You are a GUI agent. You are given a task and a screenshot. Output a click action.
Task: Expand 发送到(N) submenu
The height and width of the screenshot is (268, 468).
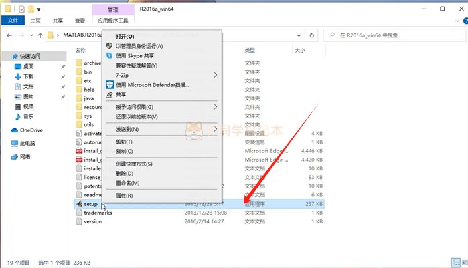[x=161, y=129]
